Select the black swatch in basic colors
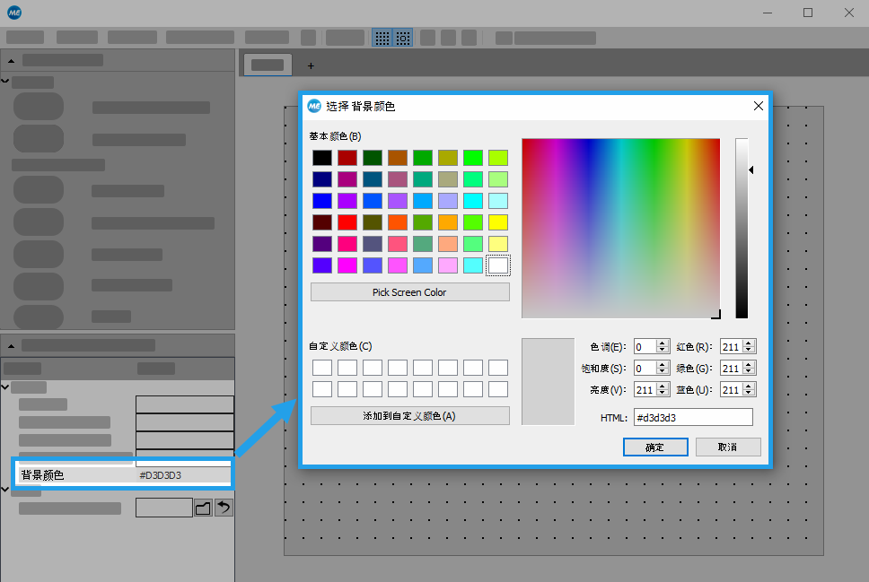Viewport: 869px width, 582px height. [x=322, y=158]
